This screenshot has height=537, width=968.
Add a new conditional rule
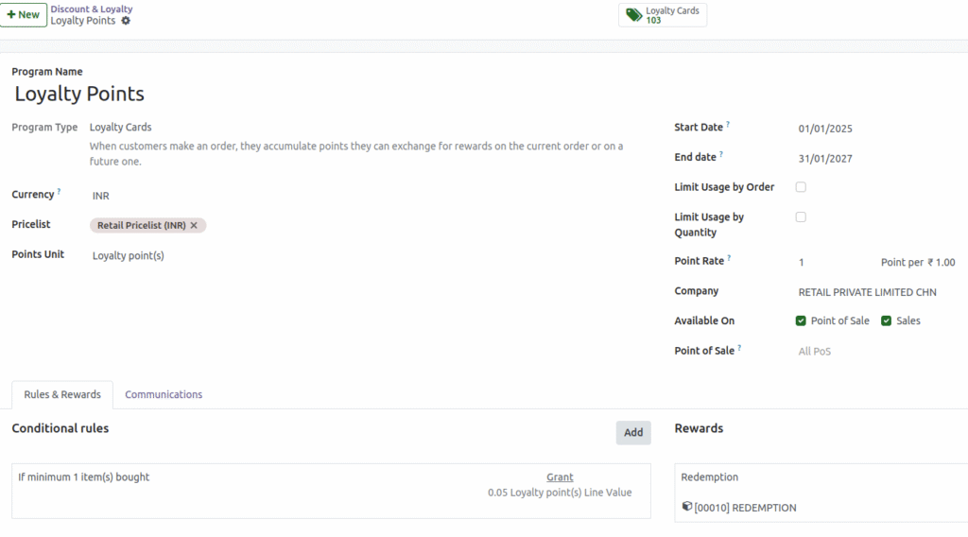632,433
